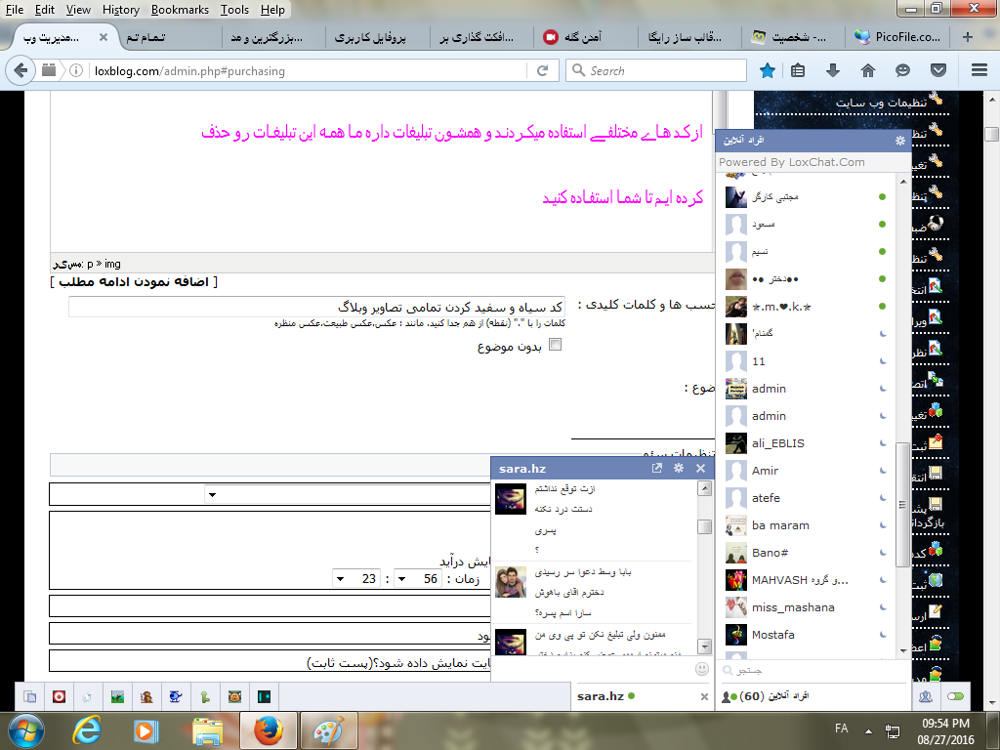Image resolution: width=1000 pixels, height=750 pixels.
Task: Click the Firefox Search box
Action: coord(655,70)
